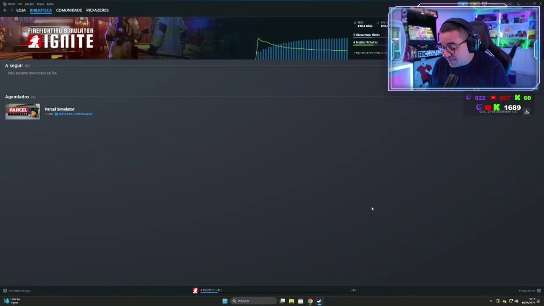Open File Explorer from the taskbar

coord(292,301)
